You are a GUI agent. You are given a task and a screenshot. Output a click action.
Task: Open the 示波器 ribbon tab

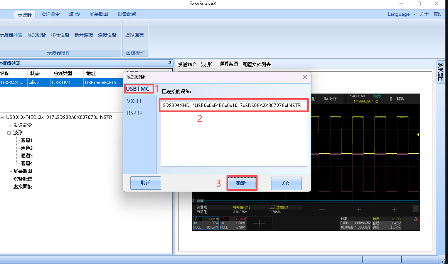click(25, 15)
